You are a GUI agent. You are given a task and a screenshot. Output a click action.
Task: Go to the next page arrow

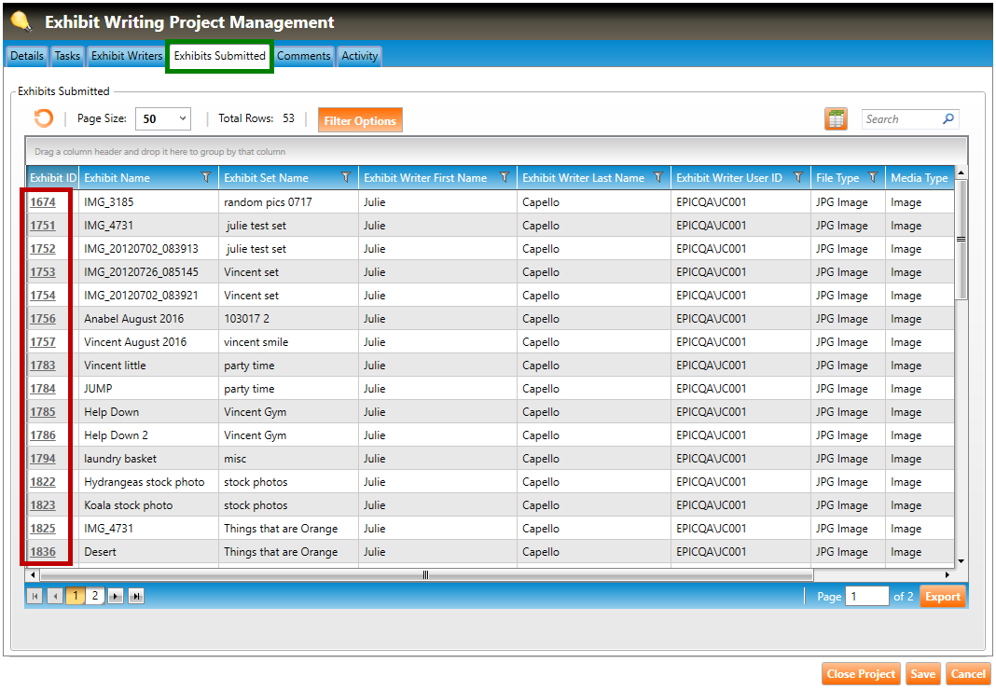point(117,597)
